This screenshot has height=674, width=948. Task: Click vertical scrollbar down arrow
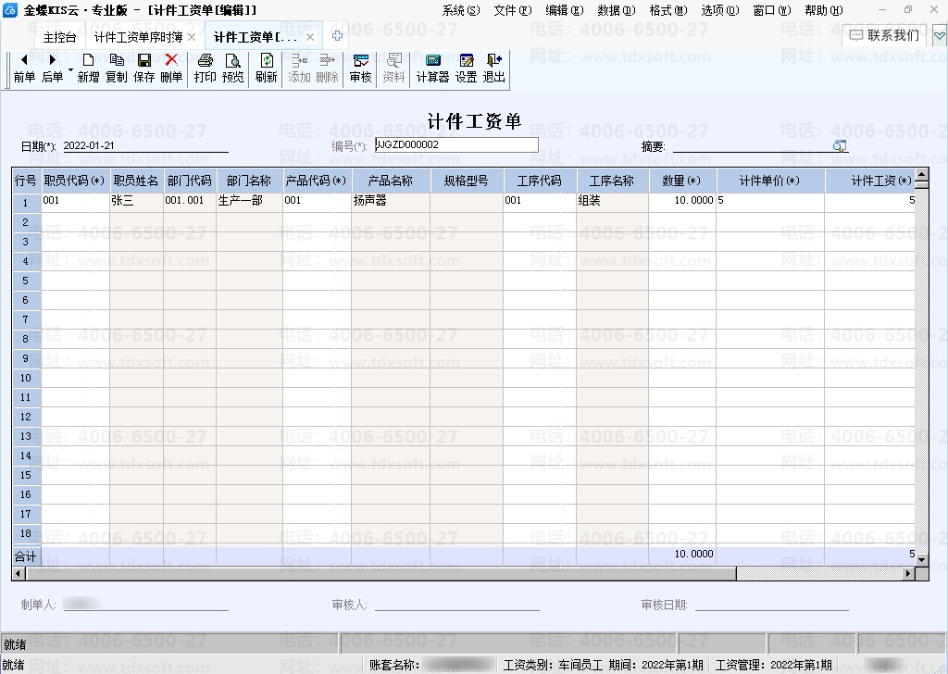click(x=921, y=560)
